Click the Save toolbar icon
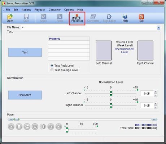Viewport: 166px width, 144px height. point(26,18)
